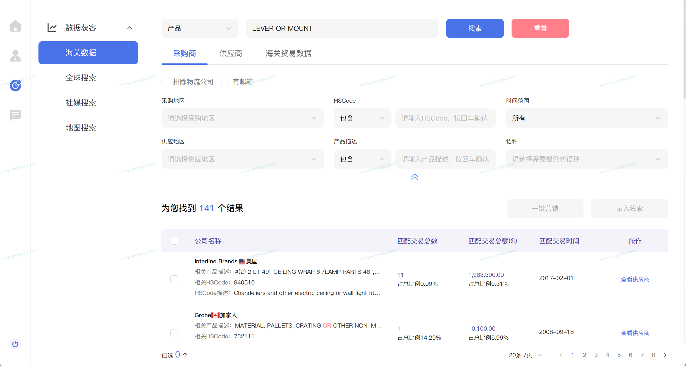The image size is (686, 366).
Task: Go to page 2
Action: (584, 355)
